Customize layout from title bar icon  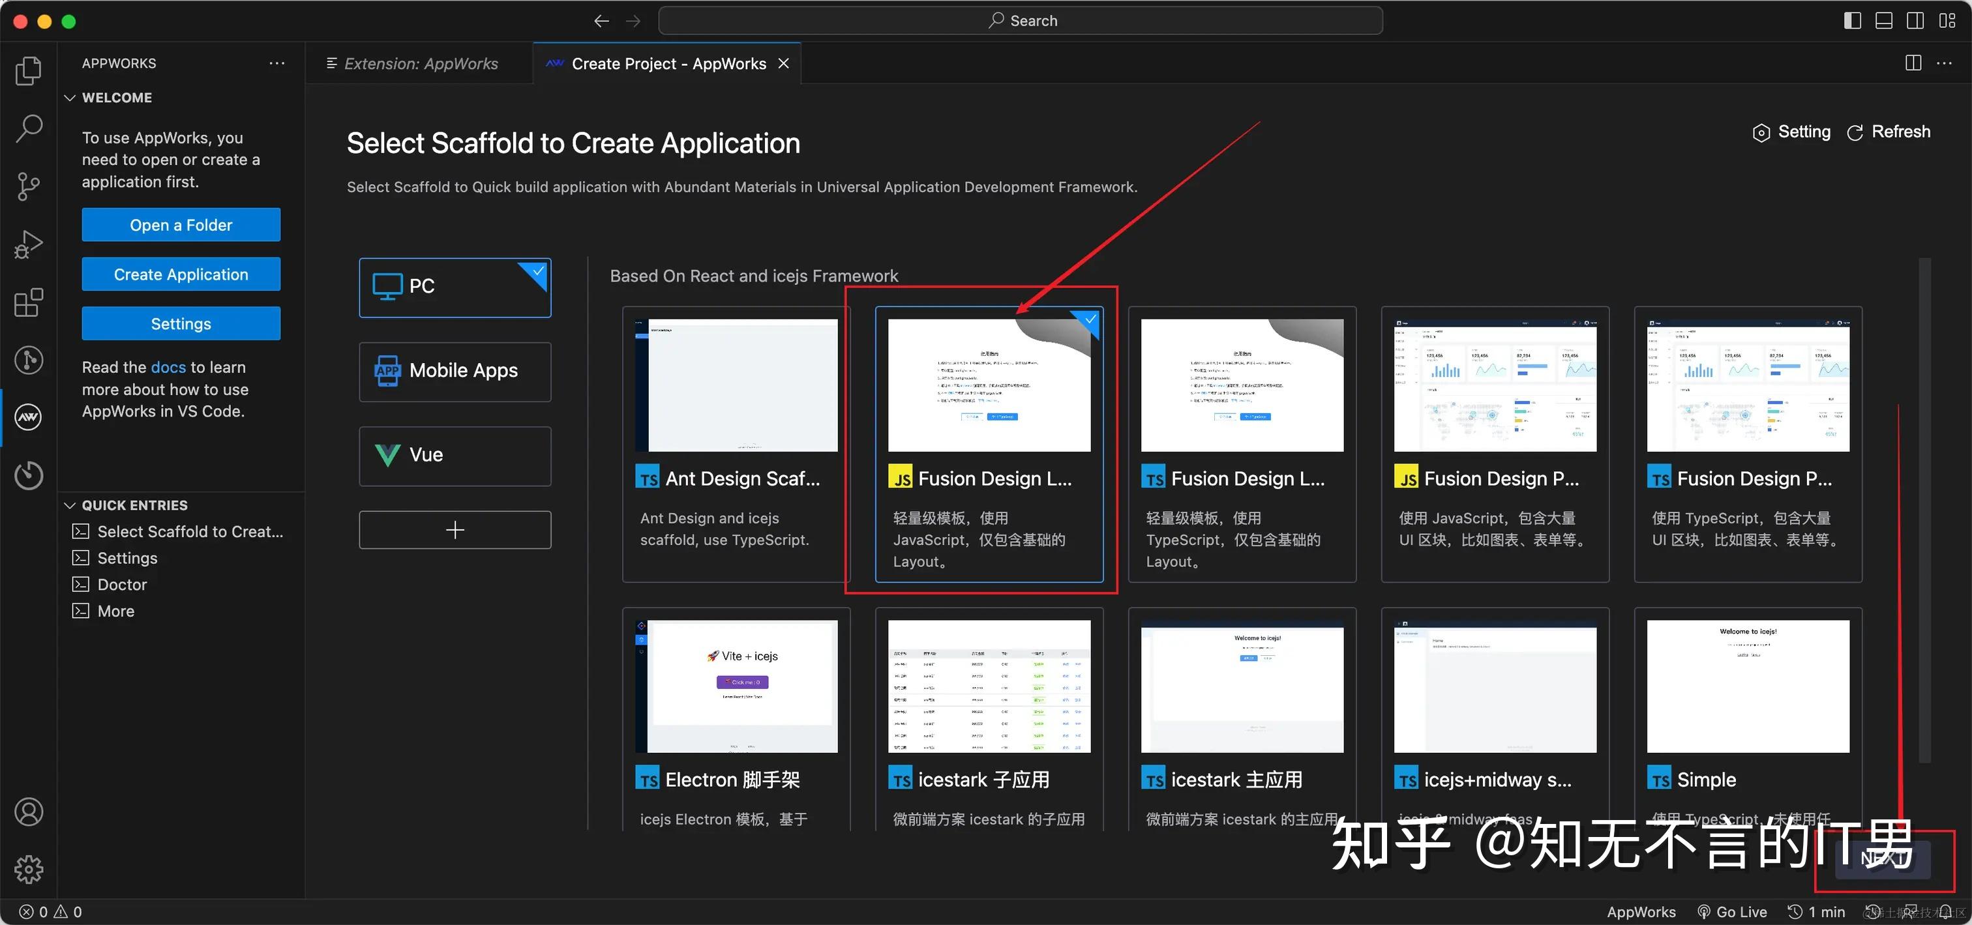coord(1947,21)
